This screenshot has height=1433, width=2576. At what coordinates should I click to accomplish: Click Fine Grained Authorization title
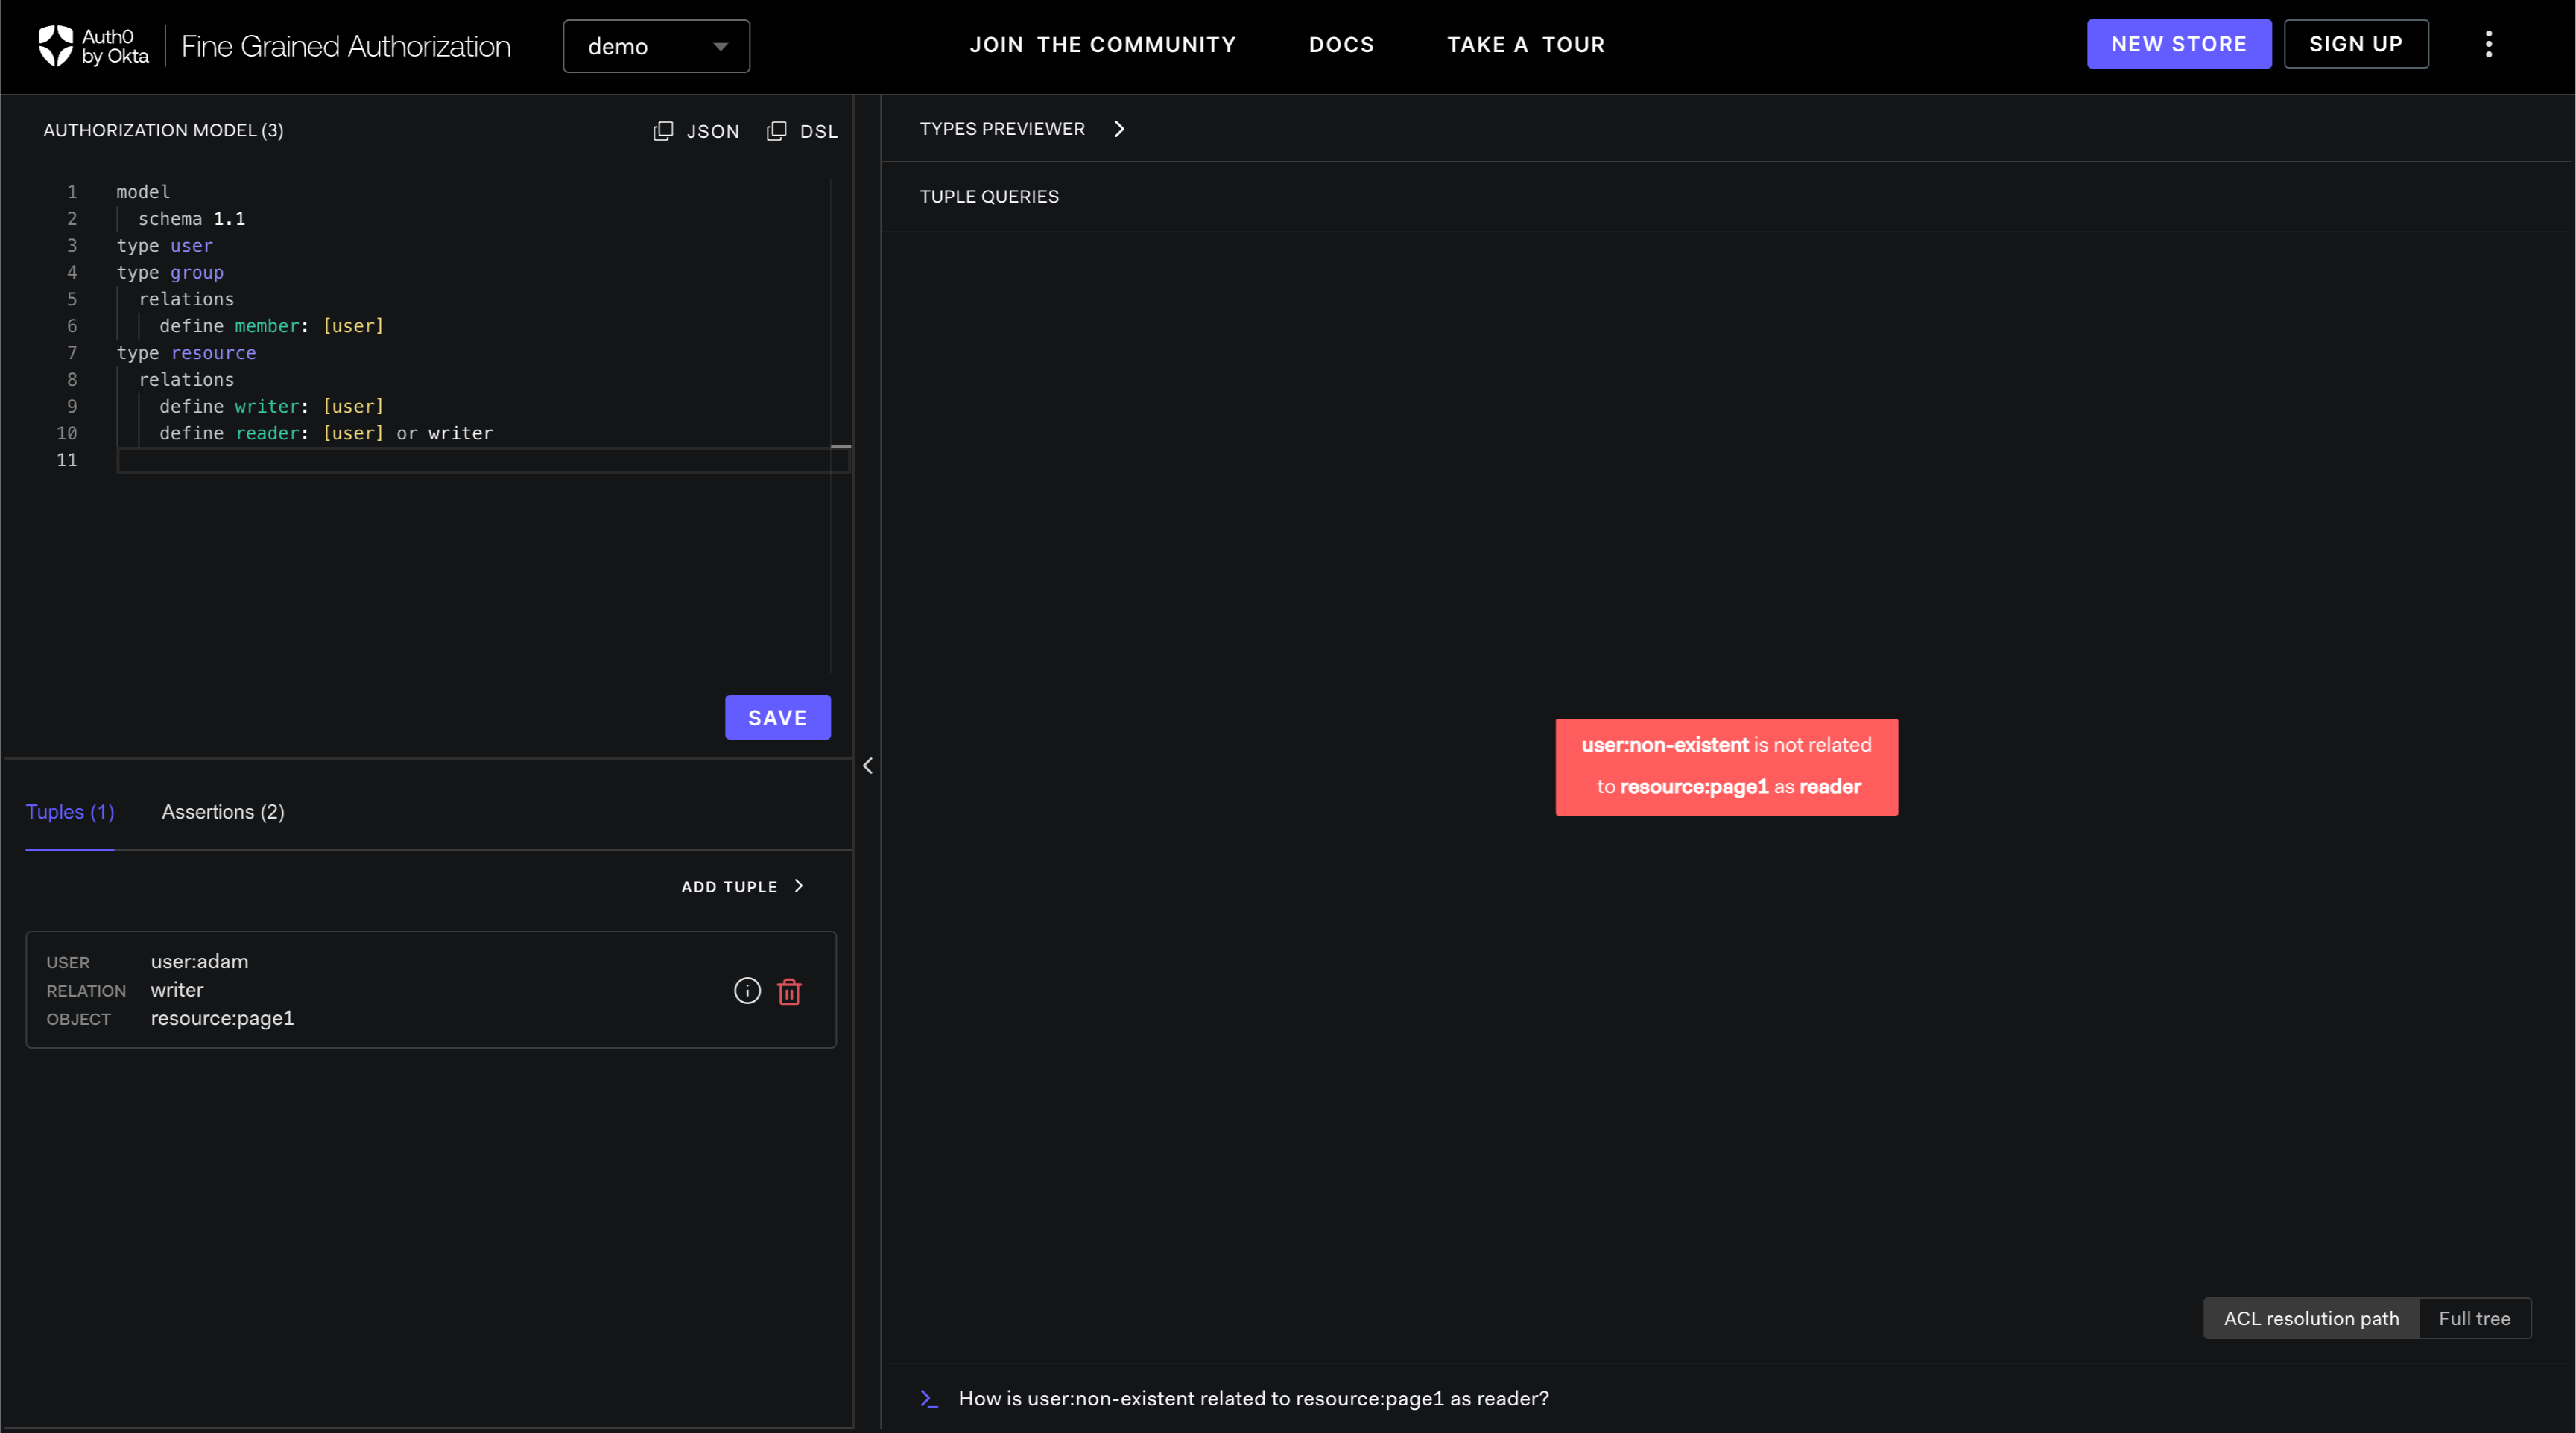point(346,46)
